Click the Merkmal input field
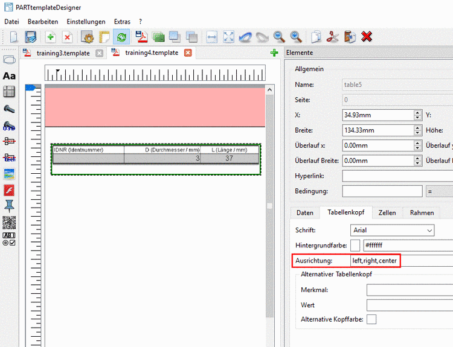Viewport: 453px width, 347px height. [410, 290]
